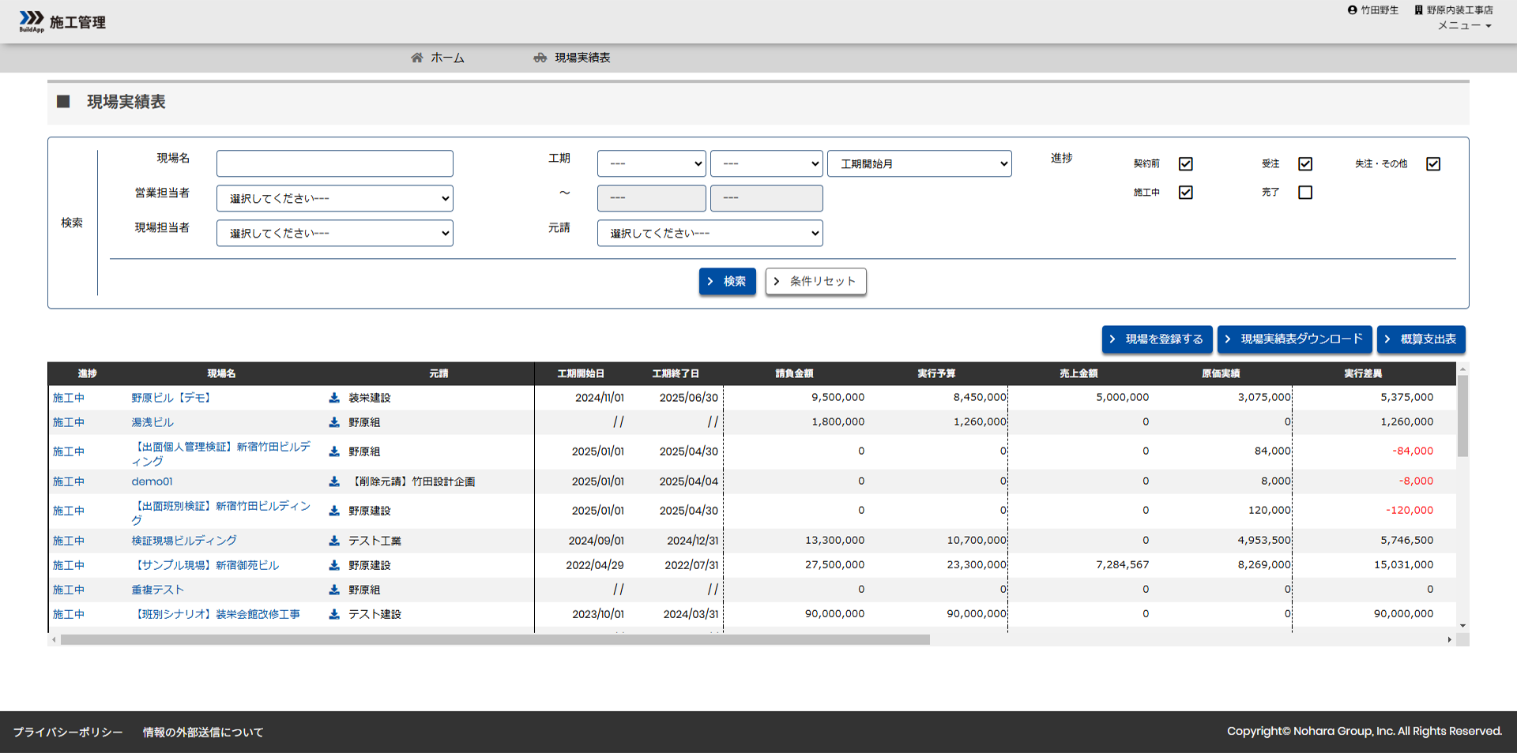Go to ホーム in the navigation bar
This screenshot has width=1517, height=753.
click(447, 58)
